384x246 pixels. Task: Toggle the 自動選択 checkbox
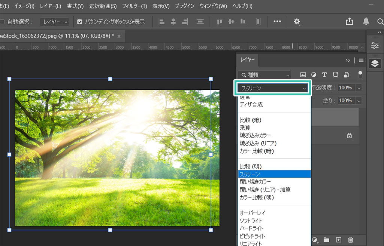coord(2,22)
